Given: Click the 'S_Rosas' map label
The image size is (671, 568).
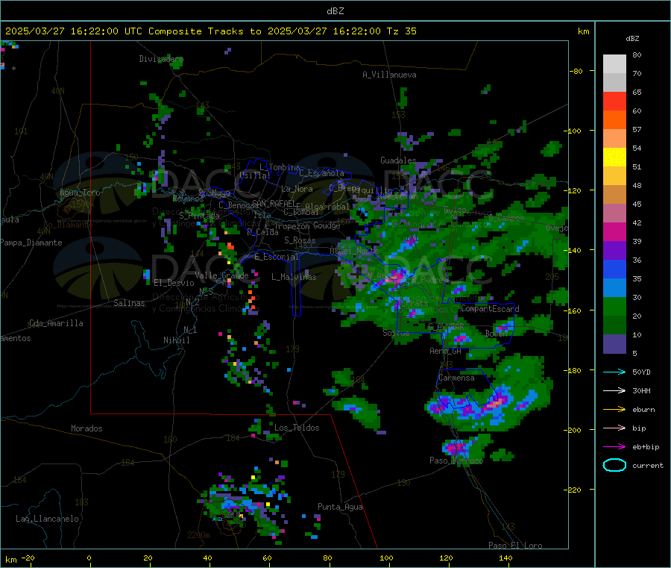Looking at the screenshot, I should pyautogui.click(x=300, y=240).
